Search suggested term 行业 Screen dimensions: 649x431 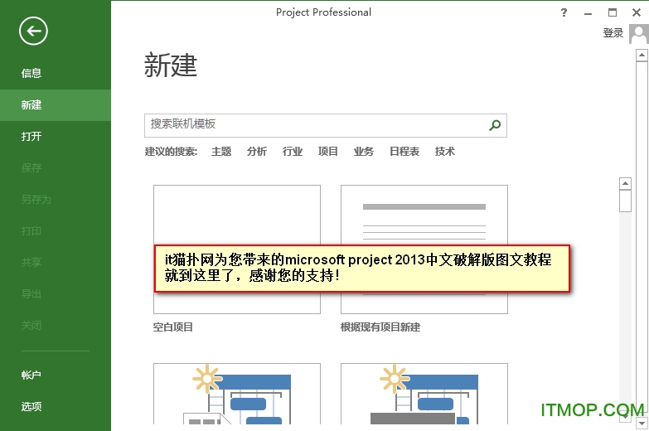pyautogui.click(x=293, y=152)
